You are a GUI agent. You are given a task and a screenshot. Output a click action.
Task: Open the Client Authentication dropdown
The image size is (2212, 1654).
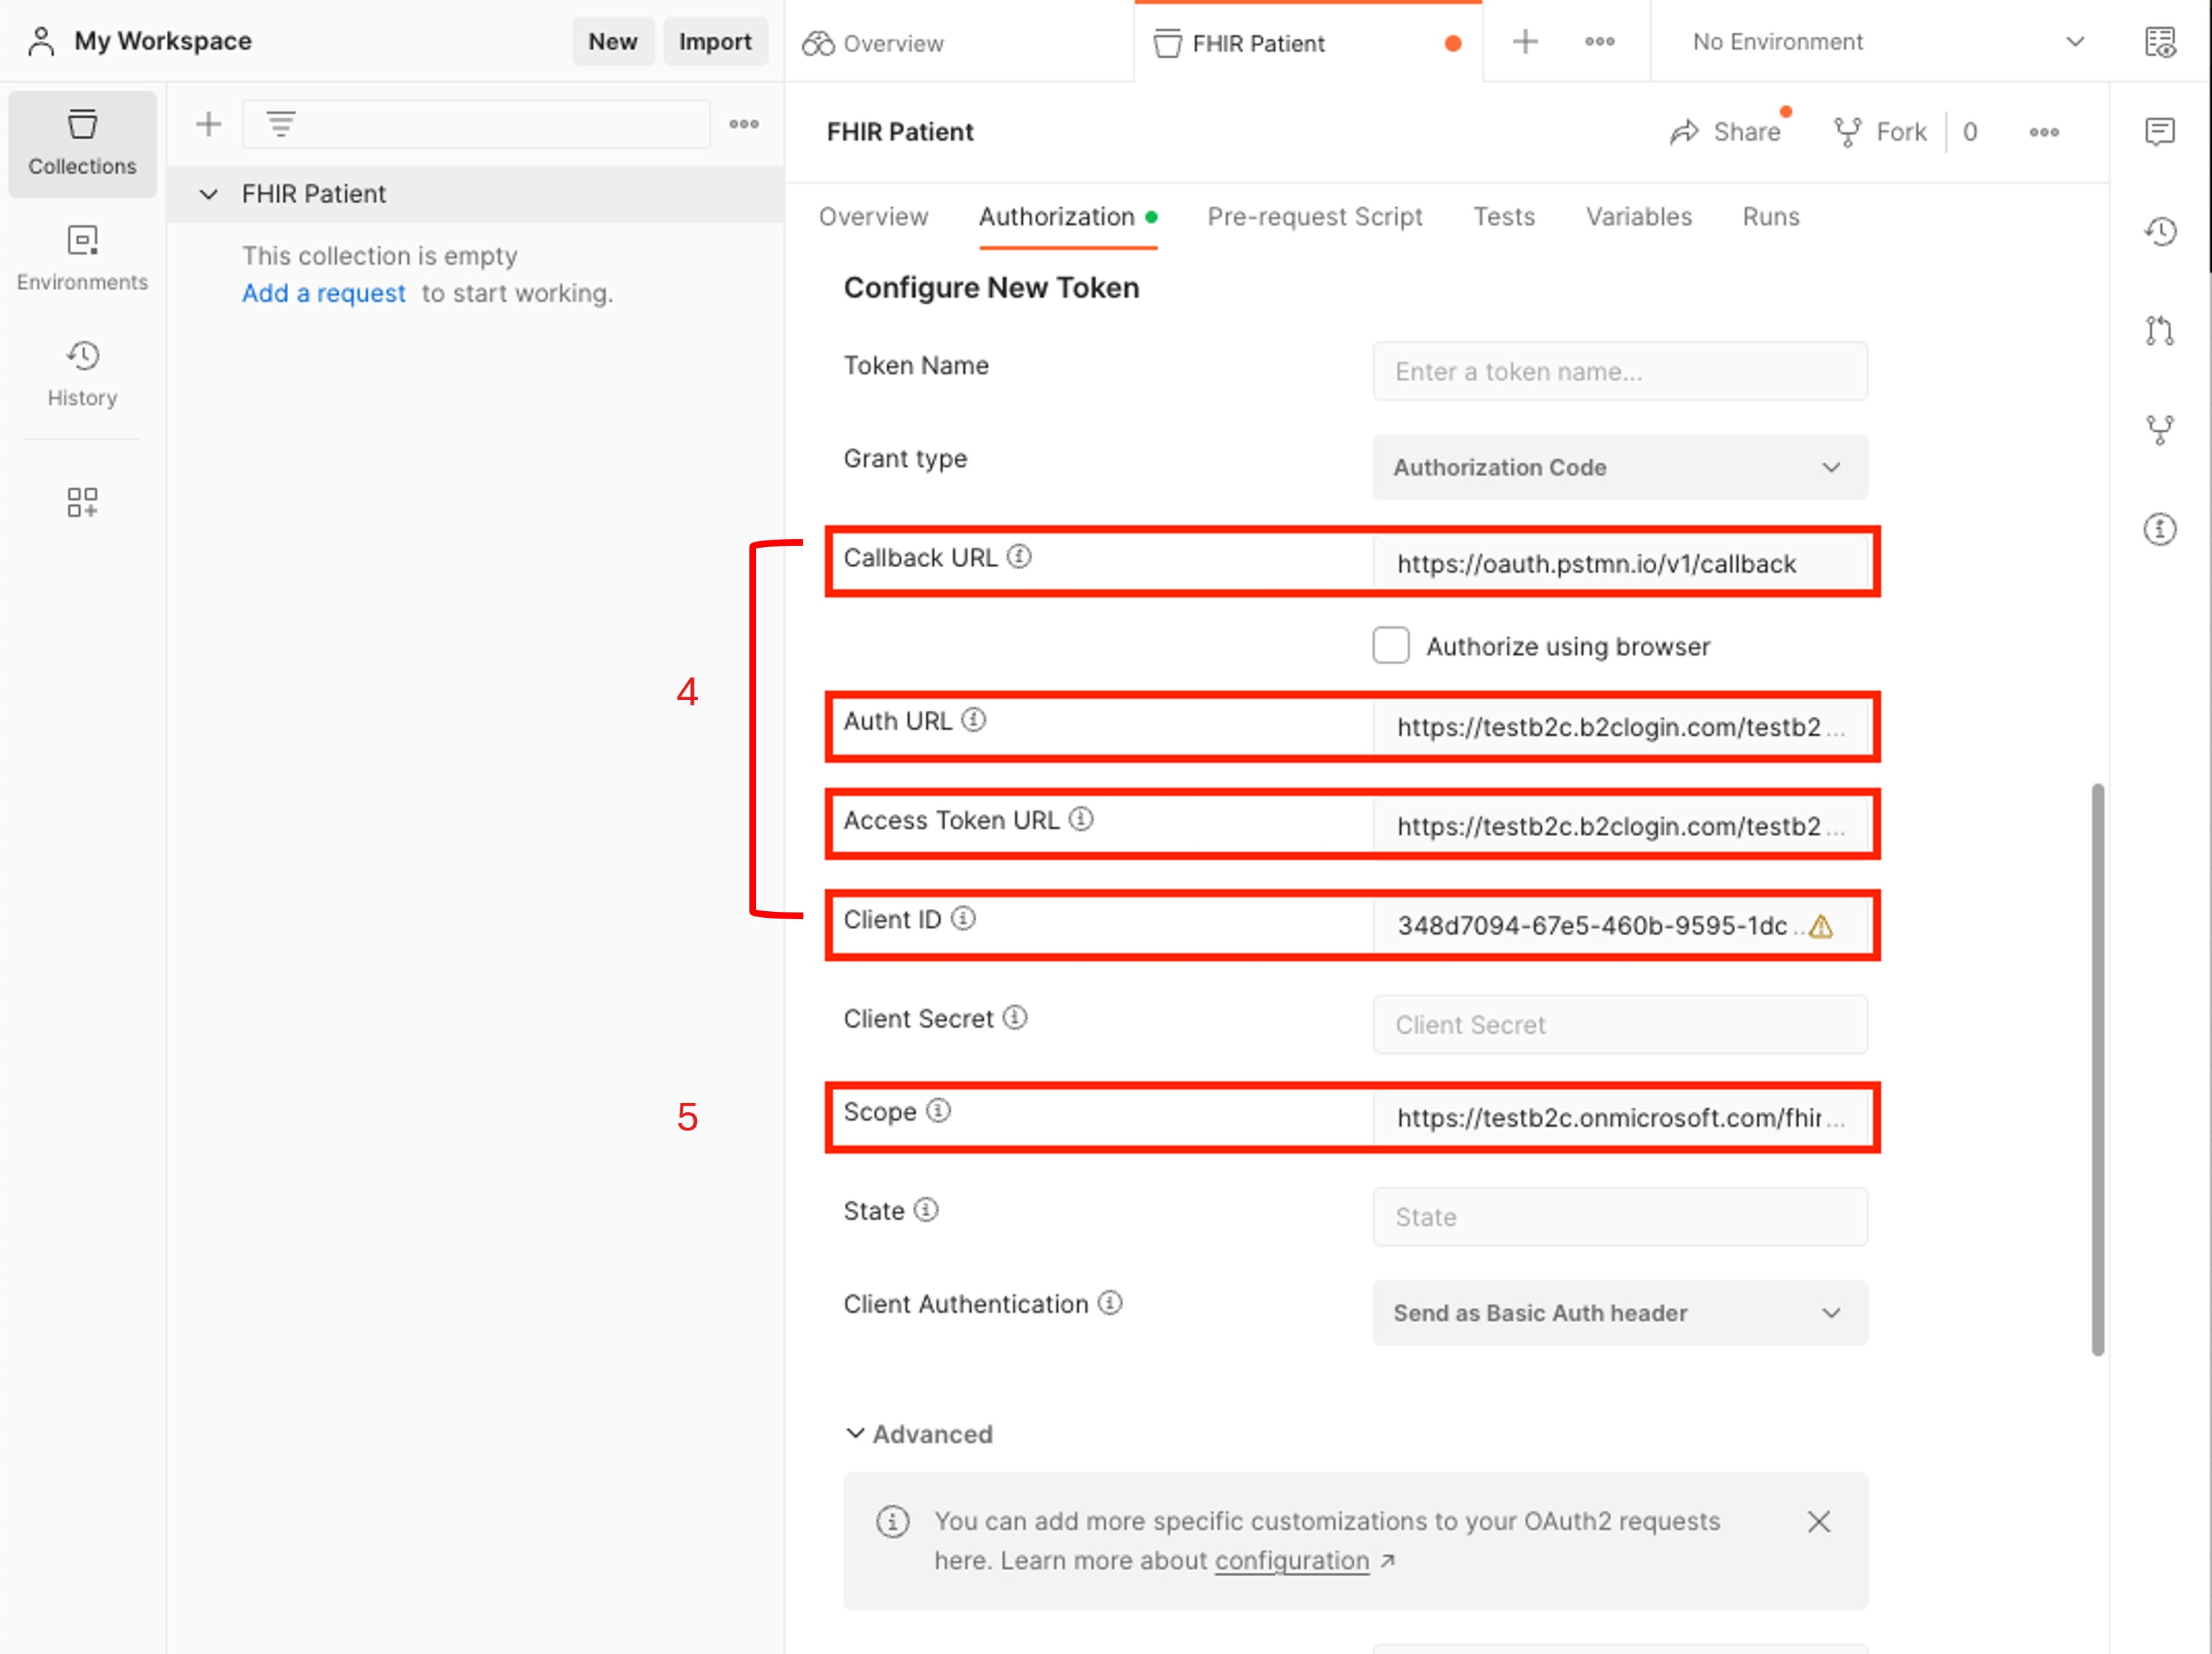click(x=1620, y=1313)
